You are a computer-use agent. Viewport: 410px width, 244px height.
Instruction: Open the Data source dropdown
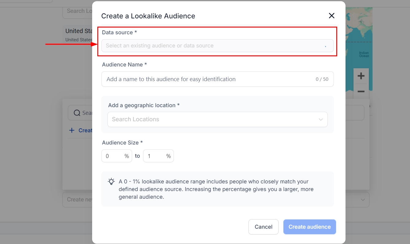click(217, 46)
